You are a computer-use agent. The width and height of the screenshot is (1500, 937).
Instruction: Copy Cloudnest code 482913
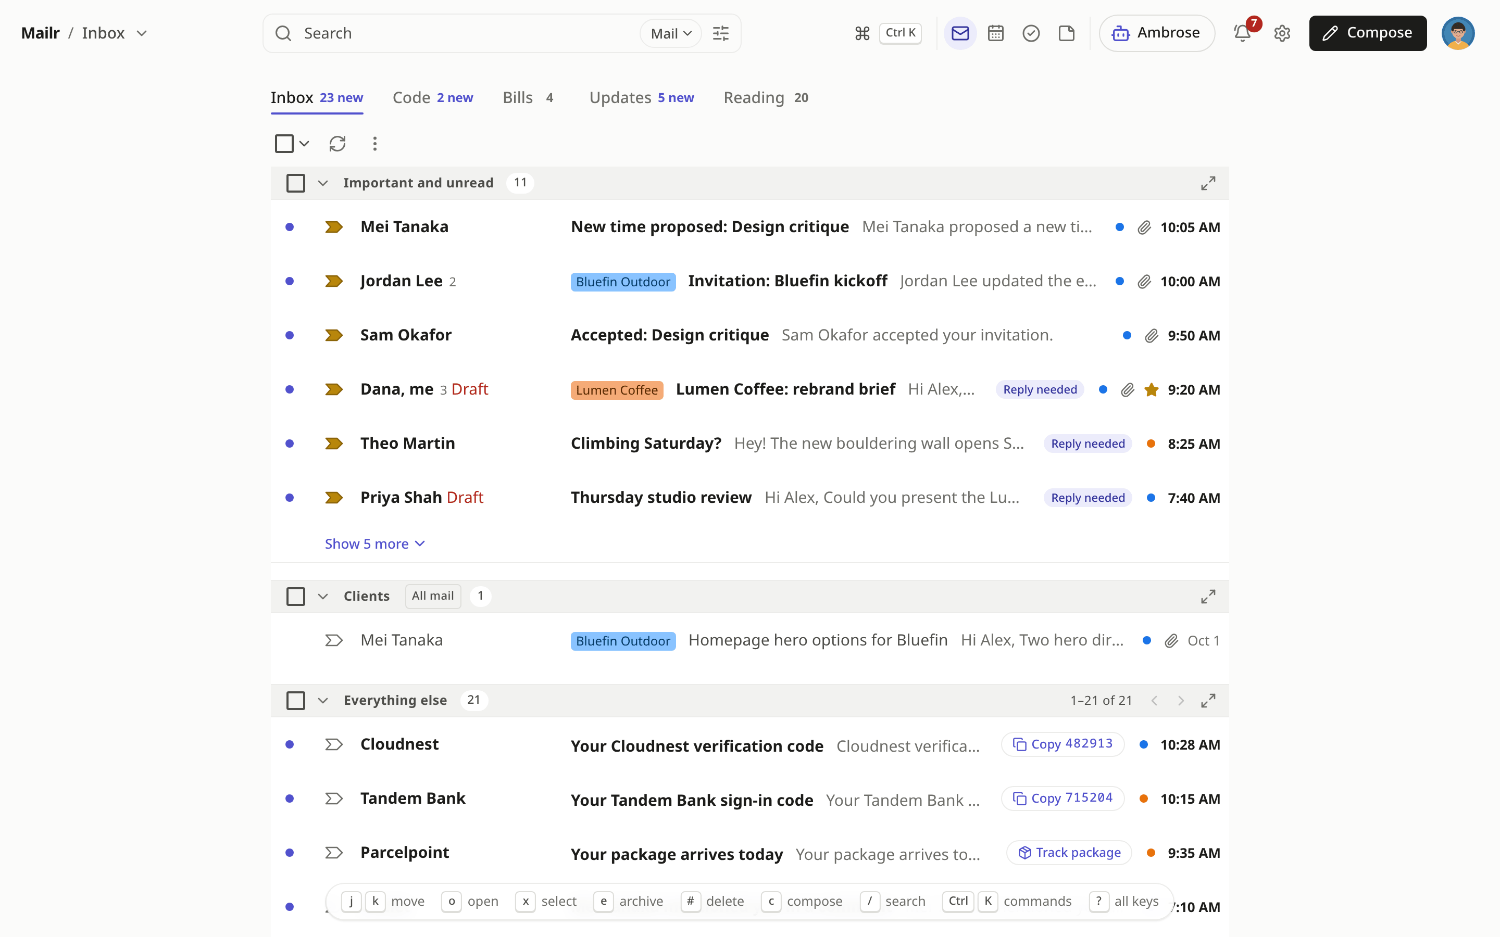(x=1062, y=744)
